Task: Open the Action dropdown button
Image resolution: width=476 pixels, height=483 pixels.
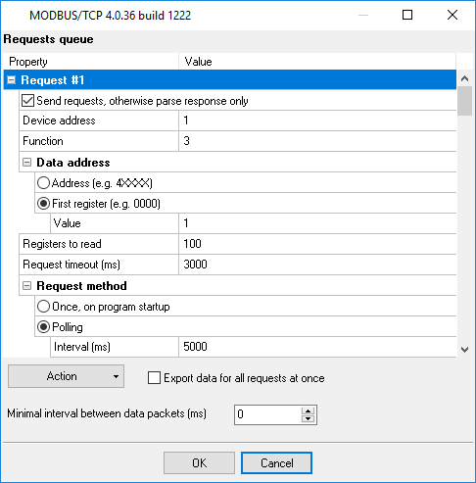Action: tap(66, 376)
